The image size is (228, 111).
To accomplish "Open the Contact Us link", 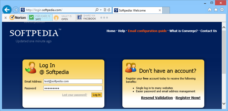I will 209,31.
